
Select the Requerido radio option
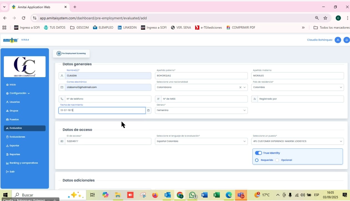tap(257, 160)
